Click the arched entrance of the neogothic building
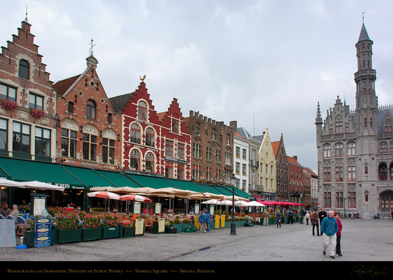The width and height of the screenshot is (393, 280). tap(386, 201)
